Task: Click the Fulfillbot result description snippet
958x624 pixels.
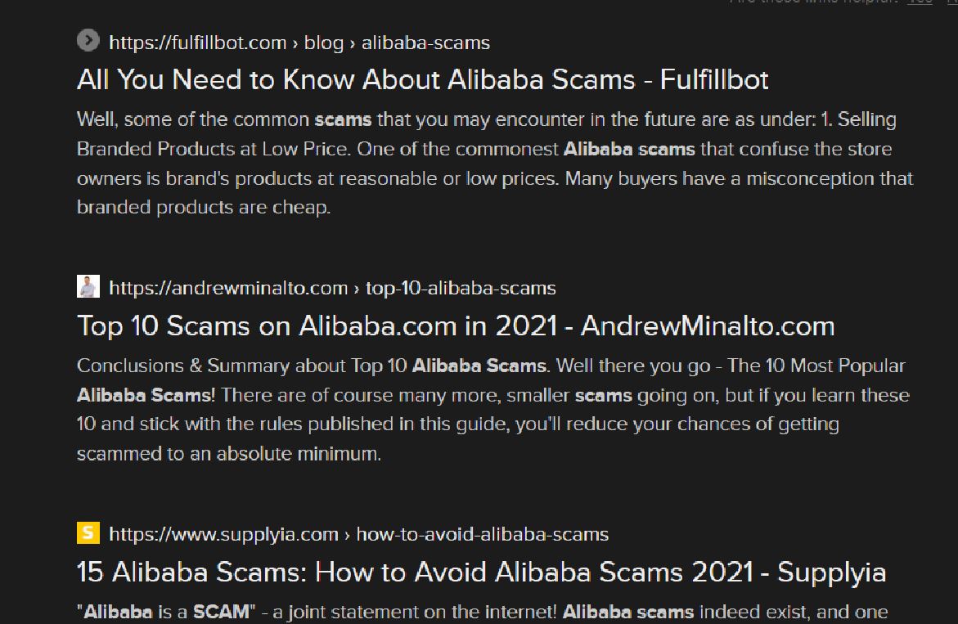Action: click(x=495, y=163)
